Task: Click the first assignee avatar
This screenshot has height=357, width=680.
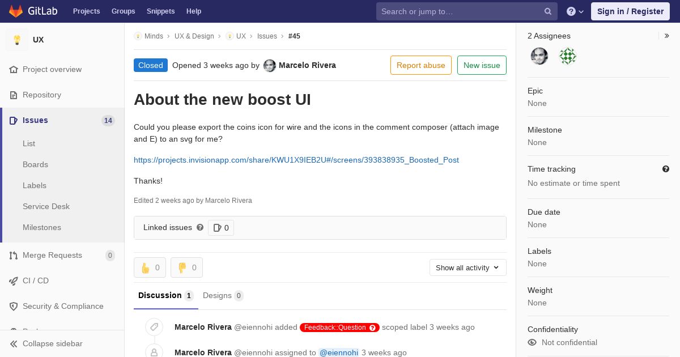Action: point(539,56)
